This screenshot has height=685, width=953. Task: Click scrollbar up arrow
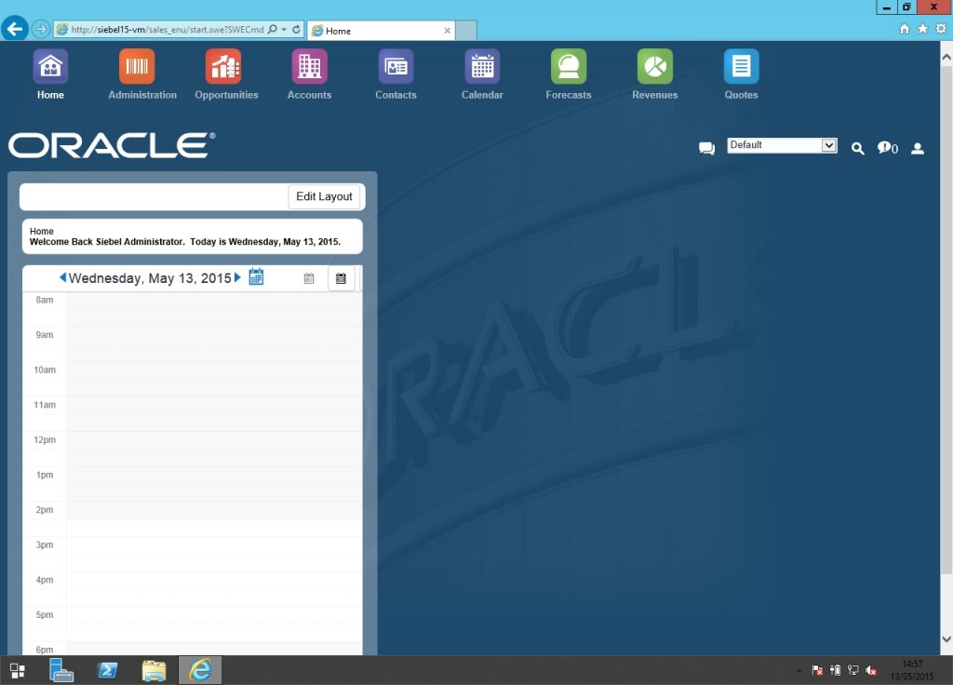coord(946,57)
